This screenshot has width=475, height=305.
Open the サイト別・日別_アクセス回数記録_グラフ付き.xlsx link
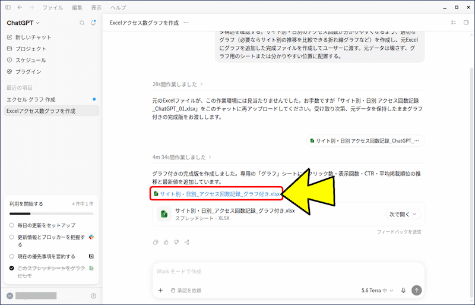(217, 194)
